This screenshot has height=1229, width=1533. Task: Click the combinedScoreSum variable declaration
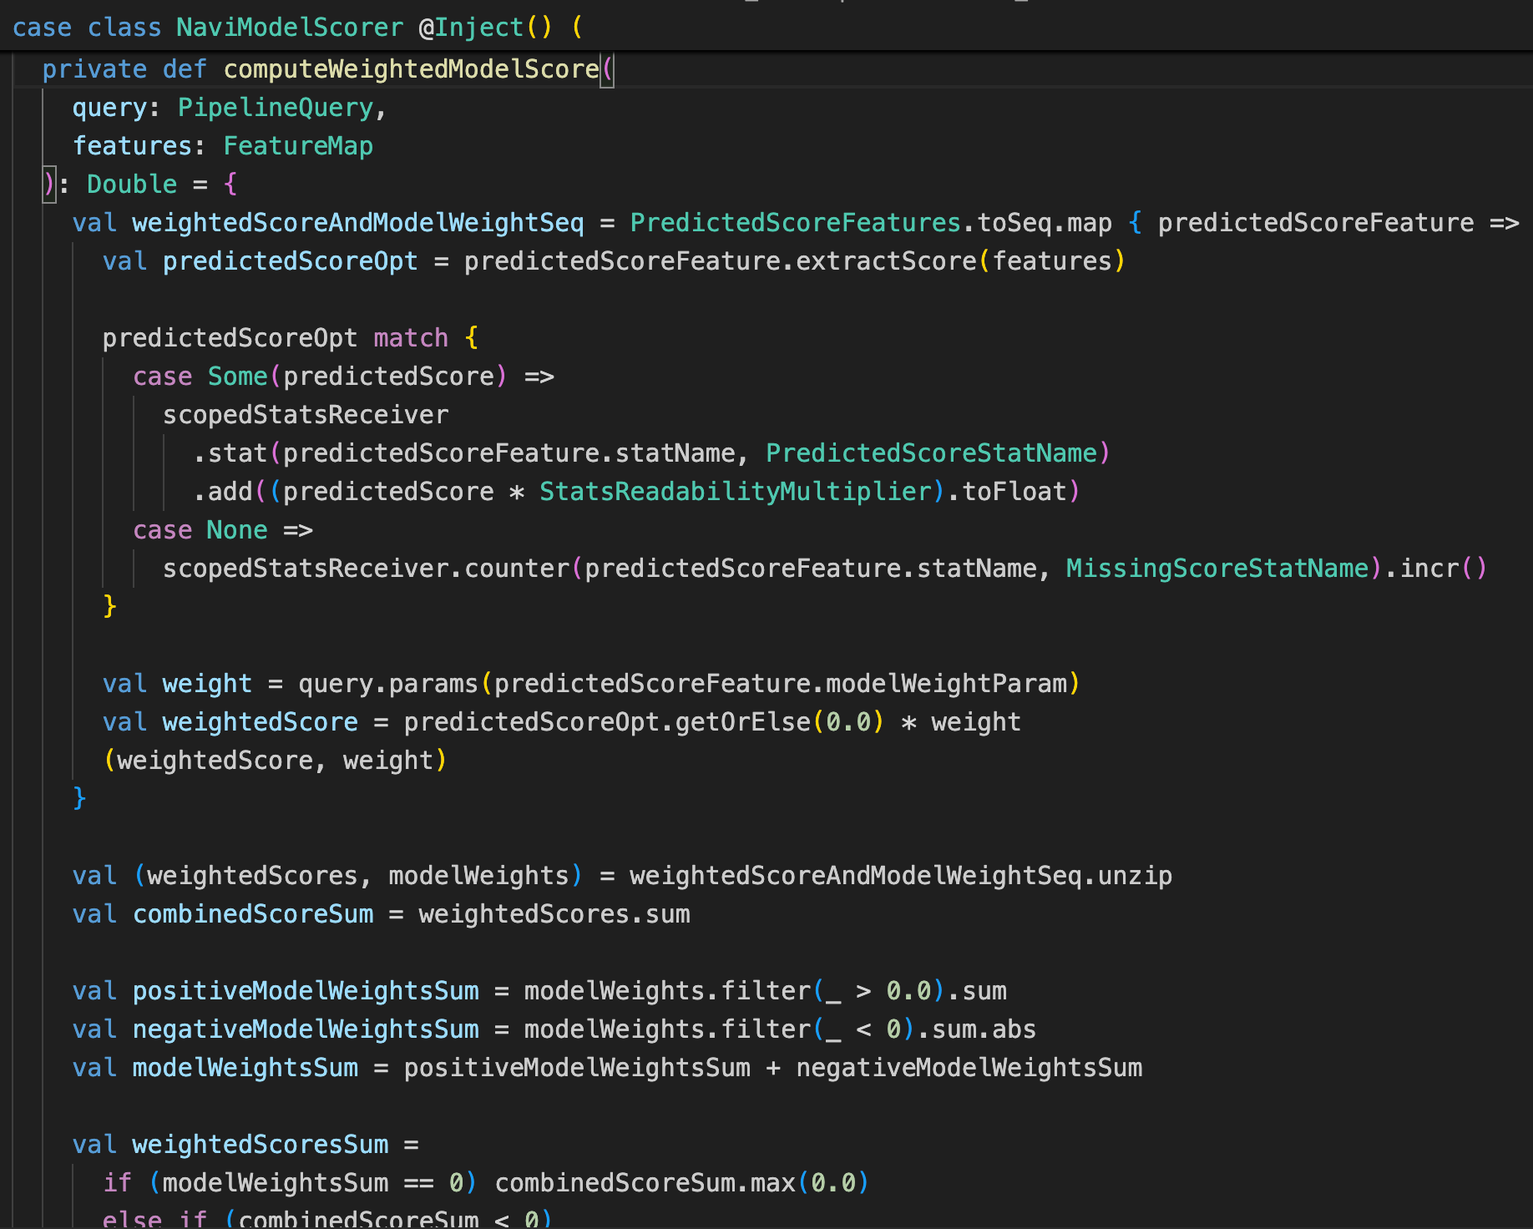[253, 914]
